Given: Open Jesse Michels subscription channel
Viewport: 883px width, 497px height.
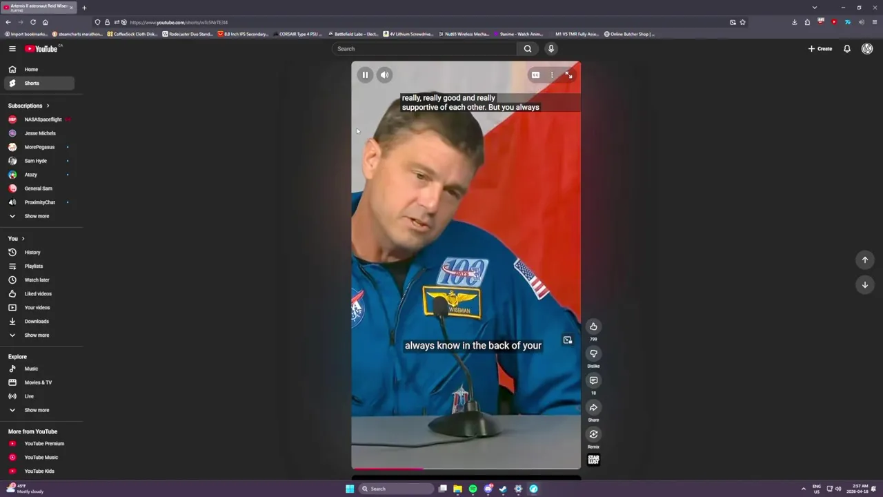Looking at the screenshot, I should click(39, 133).
